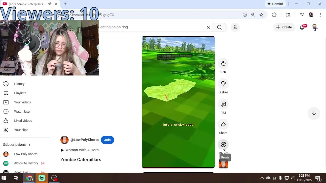The width and height of the screenshot is (326, 183).
Task: Open Low Poly Shorts subscription
Action: pos(25,154)
